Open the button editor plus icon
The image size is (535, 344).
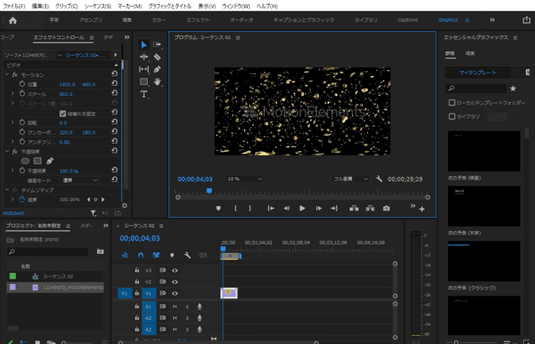point(422,210)
